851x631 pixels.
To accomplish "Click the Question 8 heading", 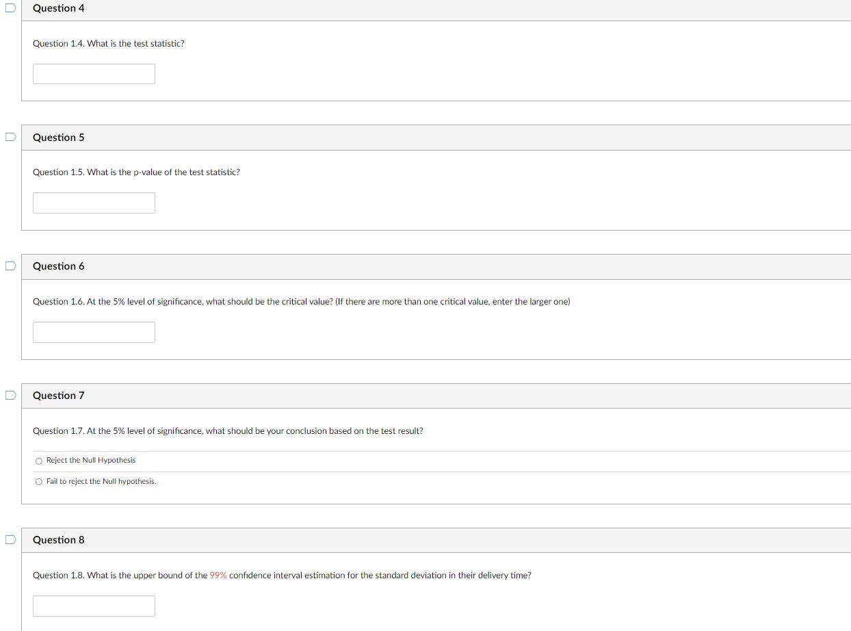I will (x=59, y=539).
